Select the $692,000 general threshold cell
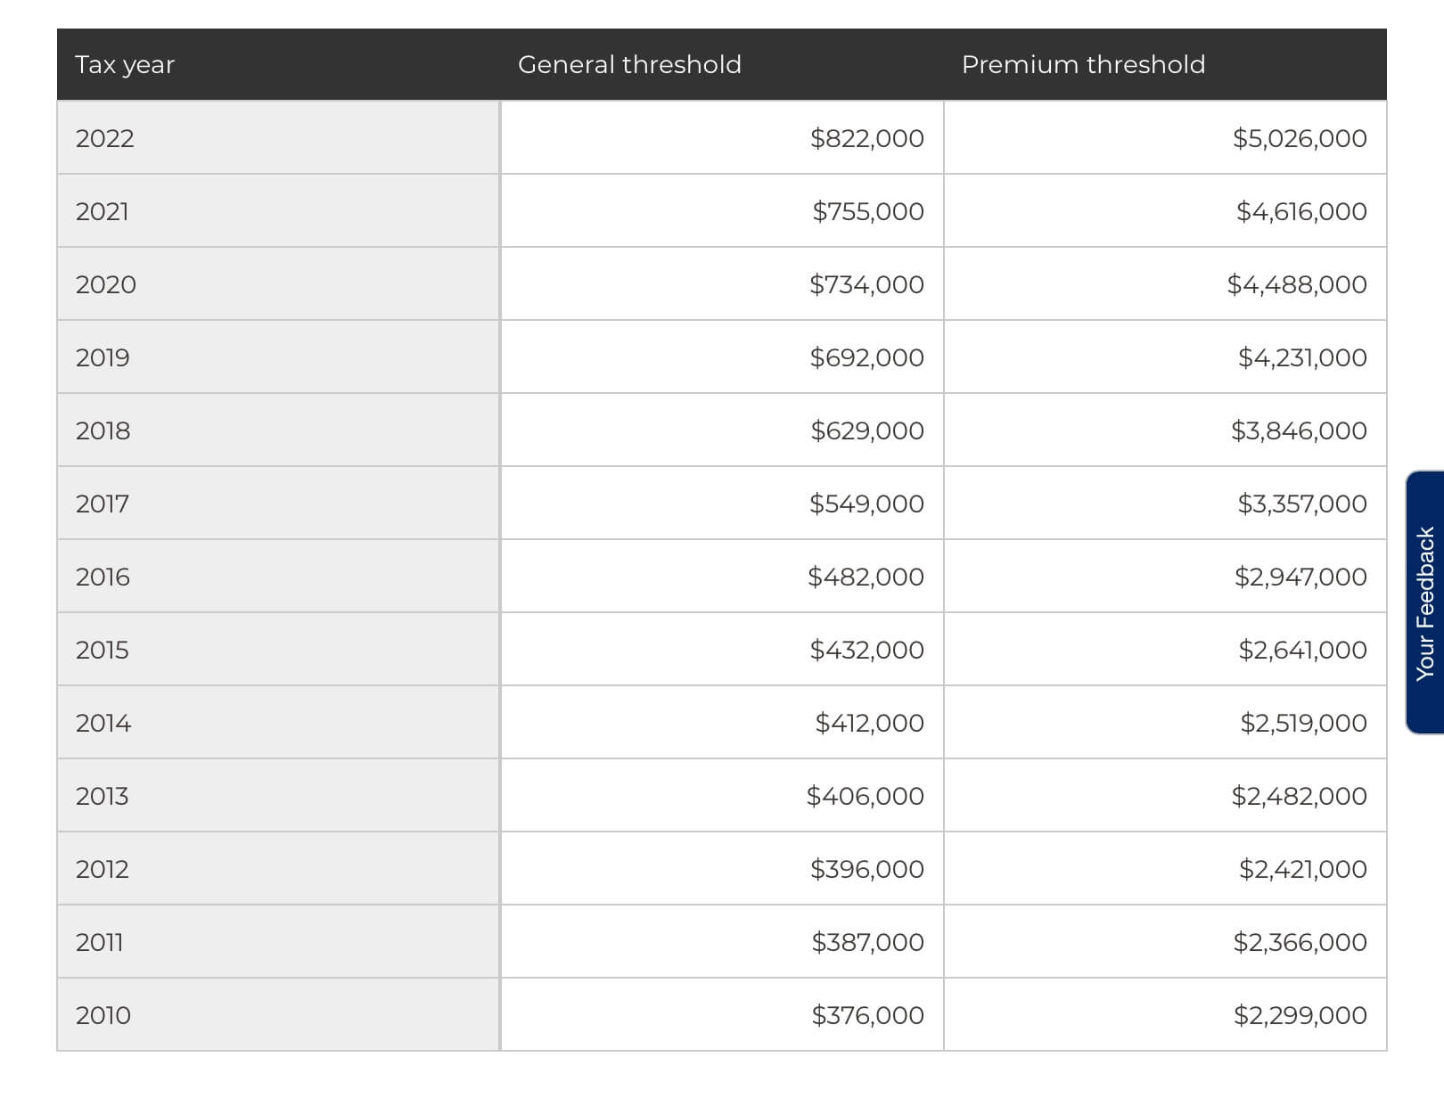Screen dimensions: 1444x1098 722,357
